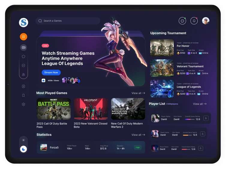Screen dimensions: 228x169
Task: Click the Stream Now button
Action: (x=51, y=72)
